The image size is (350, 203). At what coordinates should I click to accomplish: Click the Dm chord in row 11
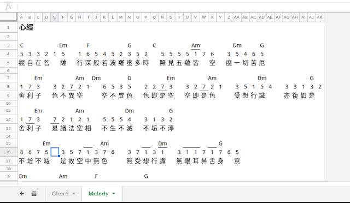click(x=129, y=111)
